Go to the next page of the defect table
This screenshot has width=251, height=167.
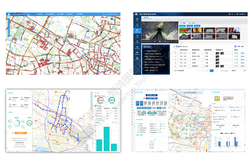pos(216,71)
